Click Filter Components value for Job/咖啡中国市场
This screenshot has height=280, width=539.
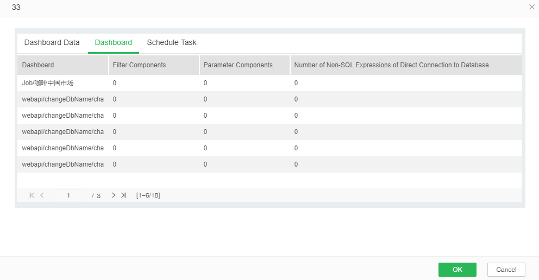click(115, 83)
